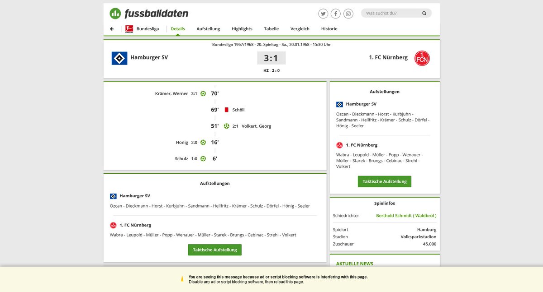Click the Bundesliga logo icon

(129, 29)
